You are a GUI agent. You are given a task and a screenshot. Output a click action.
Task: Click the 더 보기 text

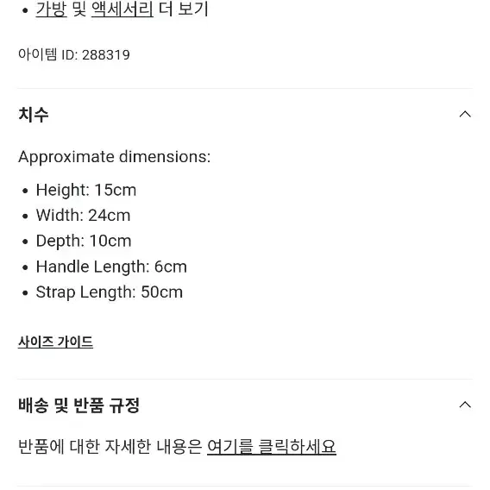[x=184, y=9]
